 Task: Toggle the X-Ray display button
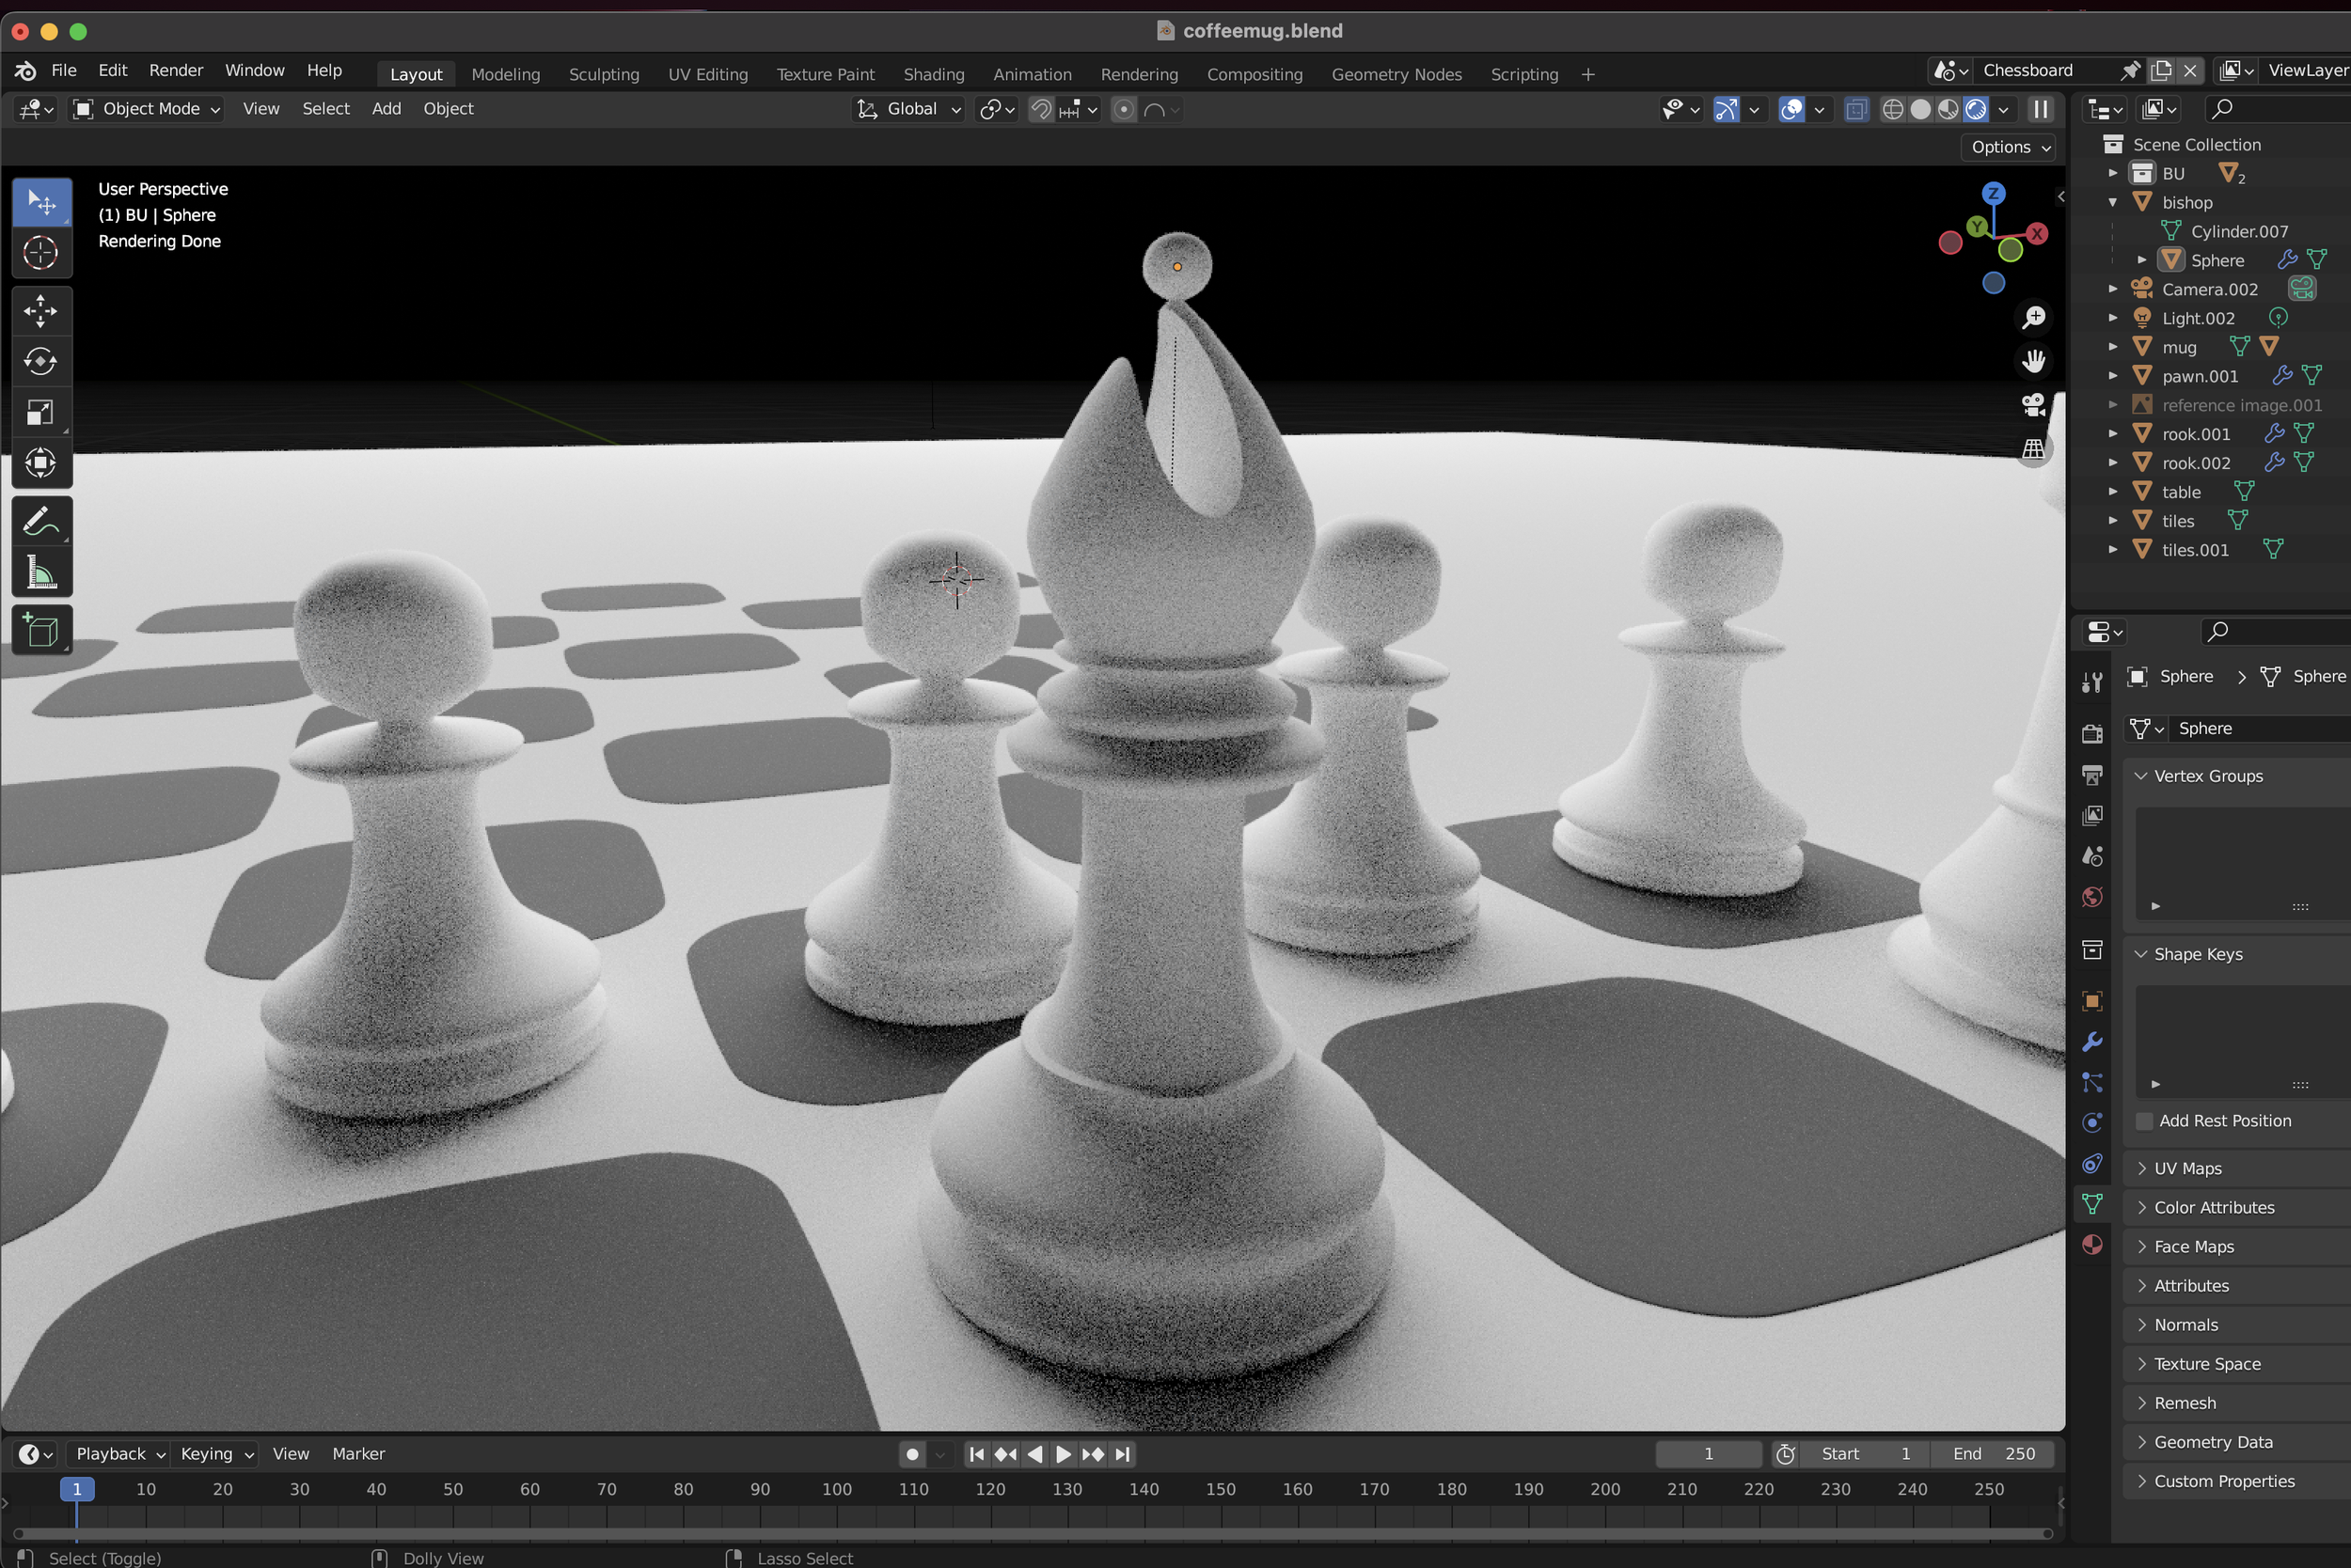point(1855,109)
